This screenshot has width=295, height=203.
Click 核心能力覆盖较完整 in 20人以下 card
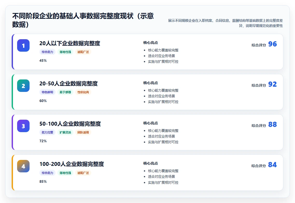tap(163, 50)
